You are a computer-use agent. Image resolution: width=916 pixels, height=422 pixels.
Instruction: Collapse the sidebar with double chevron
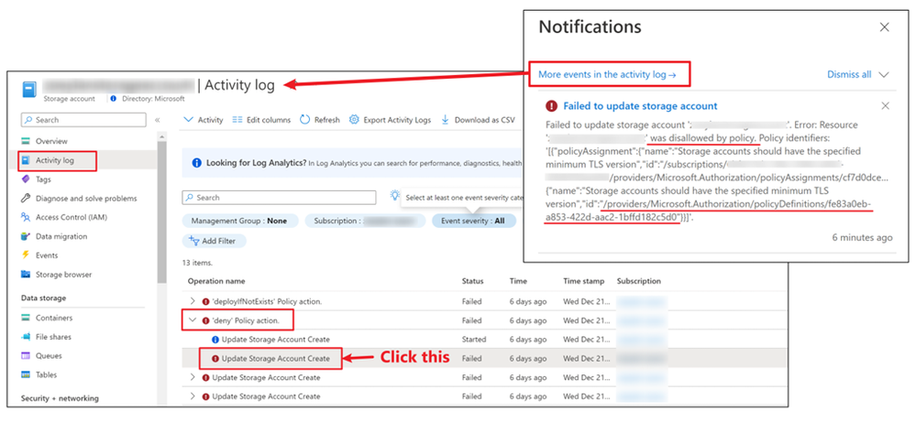pyautogui.click(x=157, y=120)
